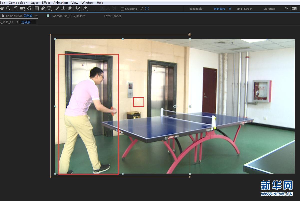Select the Pen tool
Screen dimensions: 300x201
(x=43, y=8)
